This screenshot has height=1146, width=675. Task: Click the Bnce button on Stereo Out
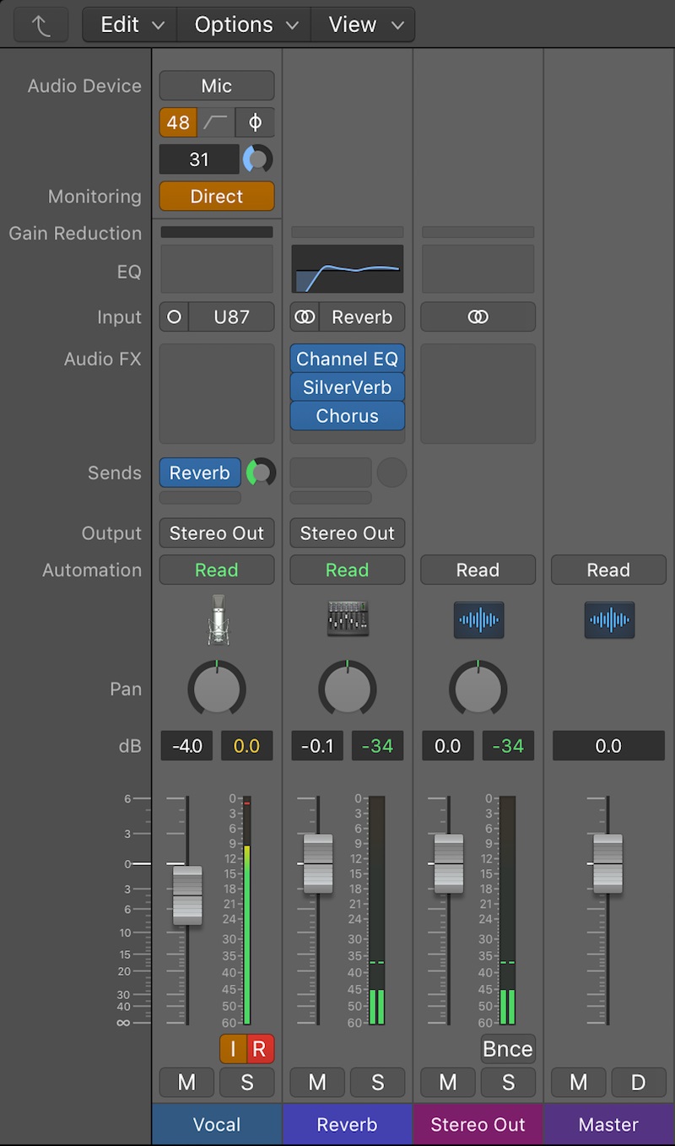click(508, 1049)
